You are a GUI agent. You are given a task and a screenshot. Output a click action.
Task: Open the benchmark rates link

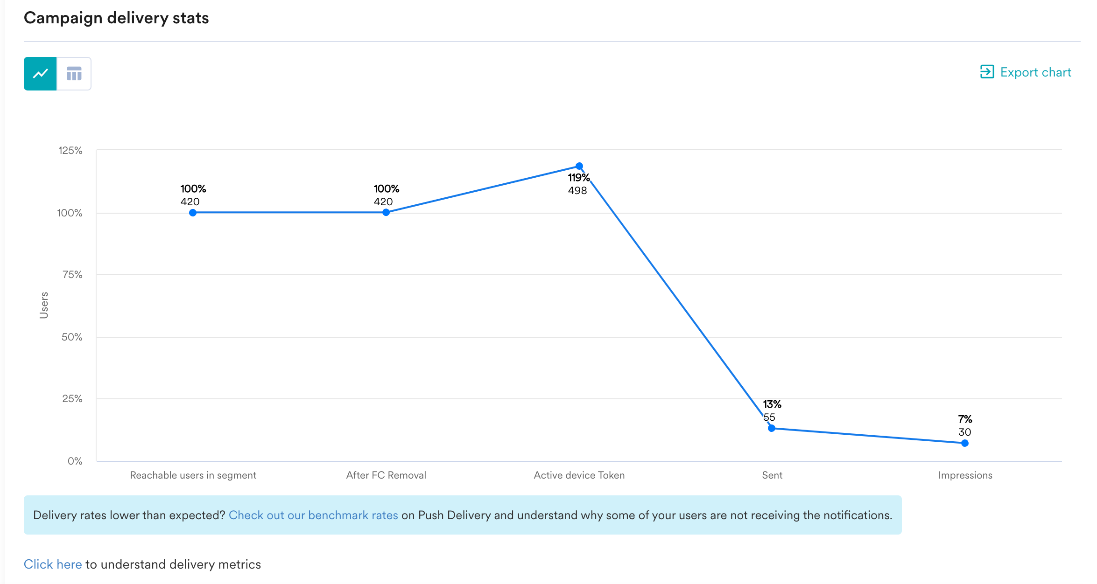coord(313,515)
